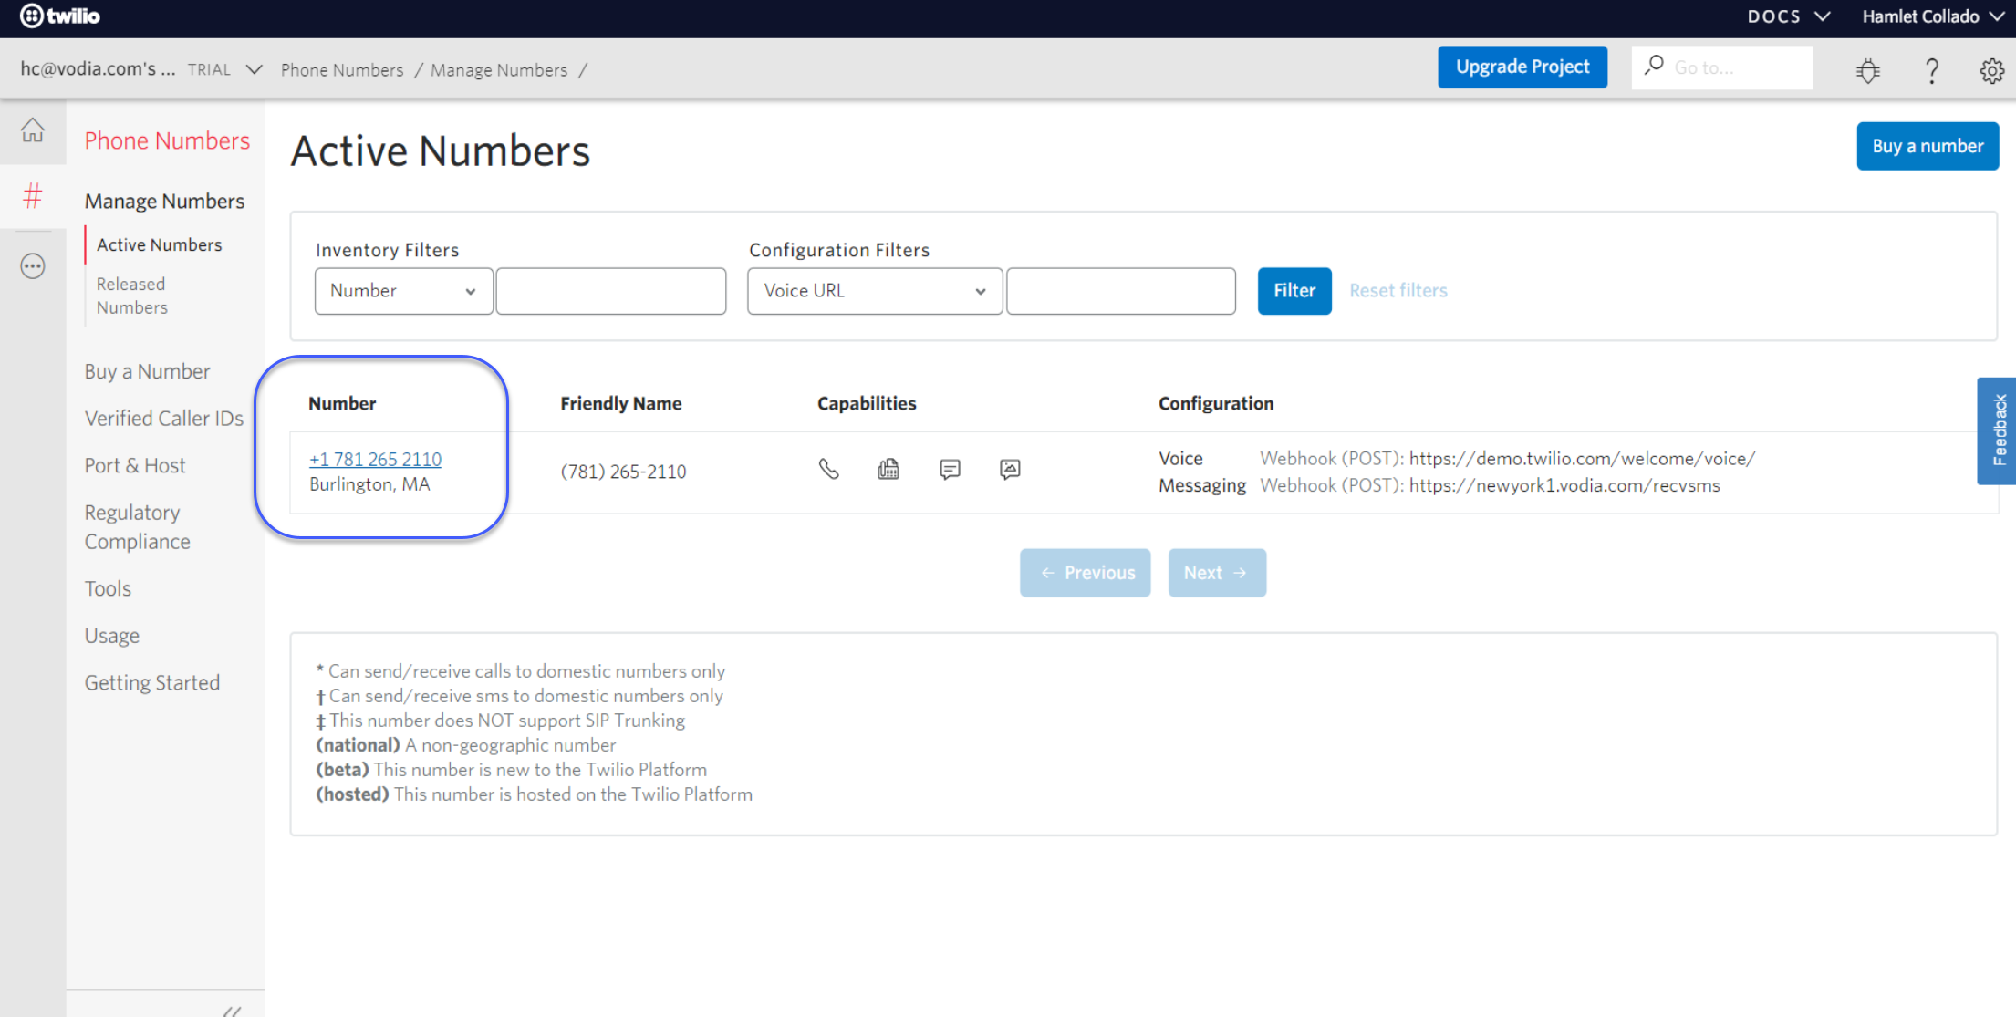The height and width of the screenshot is (1017, 2016).
Task: Select Manage Numbers in sidebar
Action: [x=164, y=201]
